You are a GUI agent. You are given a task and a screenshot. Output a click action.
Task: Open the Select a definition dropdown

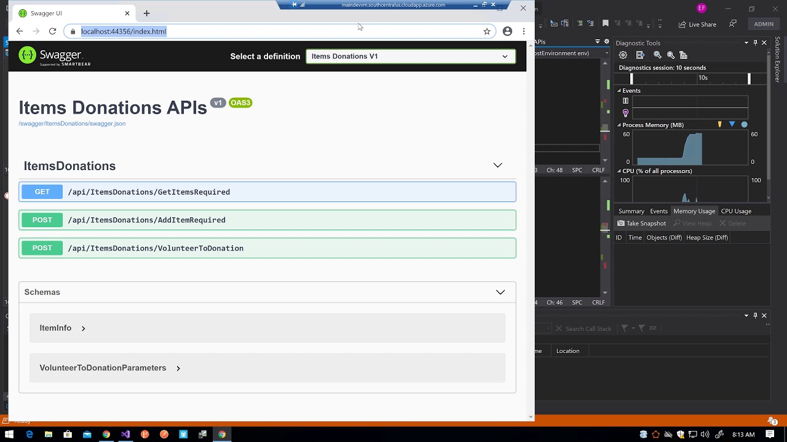[411, 56]
